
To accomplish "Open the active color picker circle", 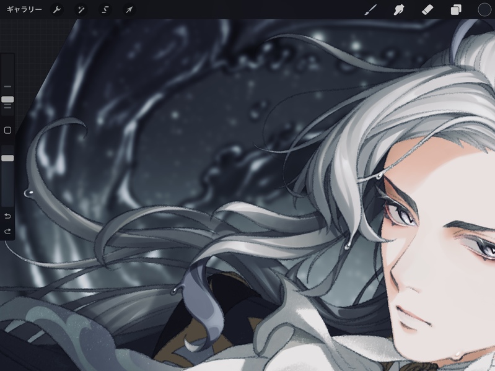I will 484,10.
